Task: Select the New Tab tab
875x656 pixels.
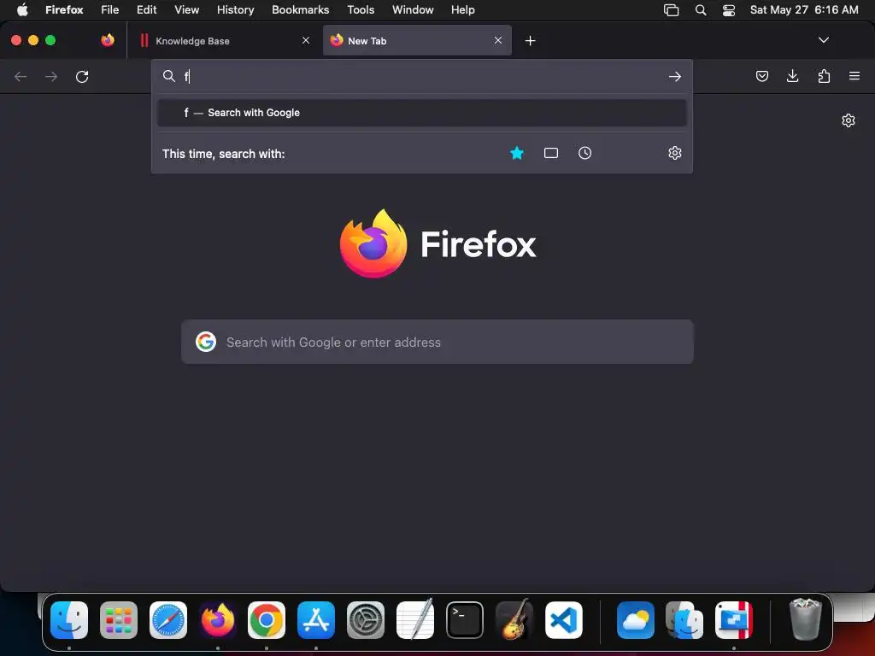Action: click(417, 40)
